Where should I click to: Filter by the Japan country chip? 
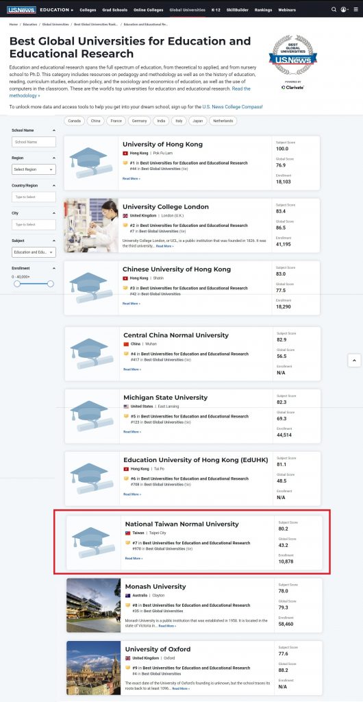198,121
